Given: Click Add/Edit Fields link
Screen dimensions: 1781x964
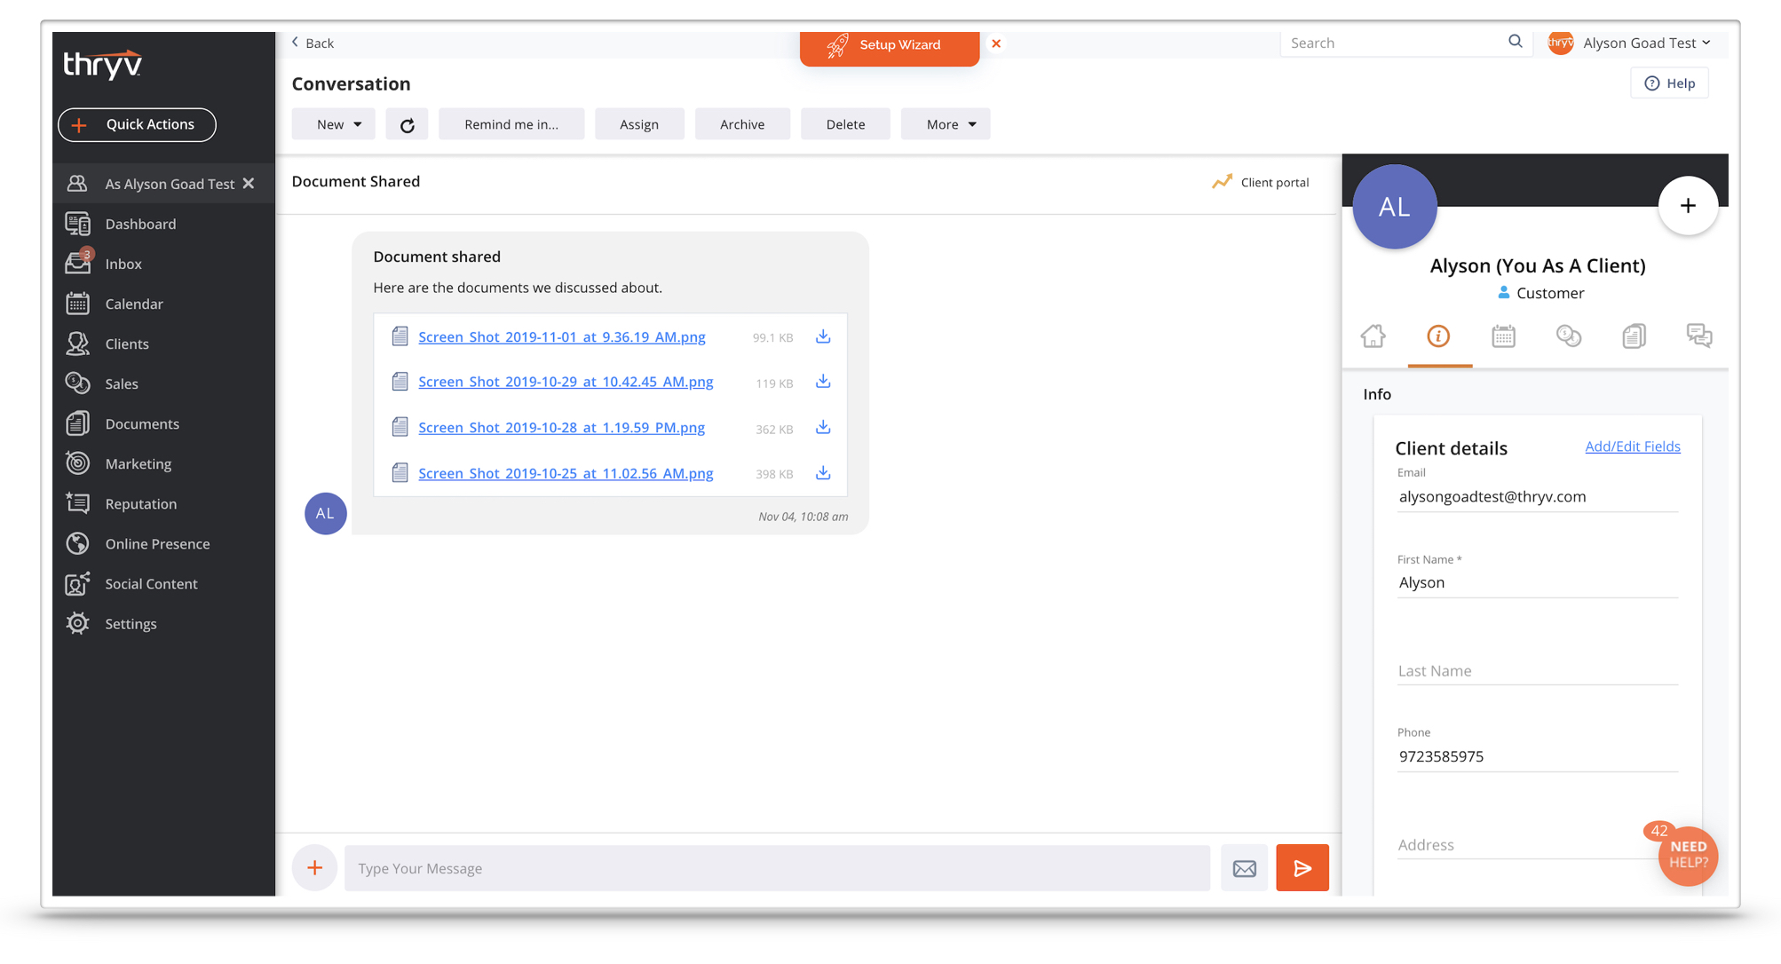Looking at the screenshot, I should click(1632, 446).
